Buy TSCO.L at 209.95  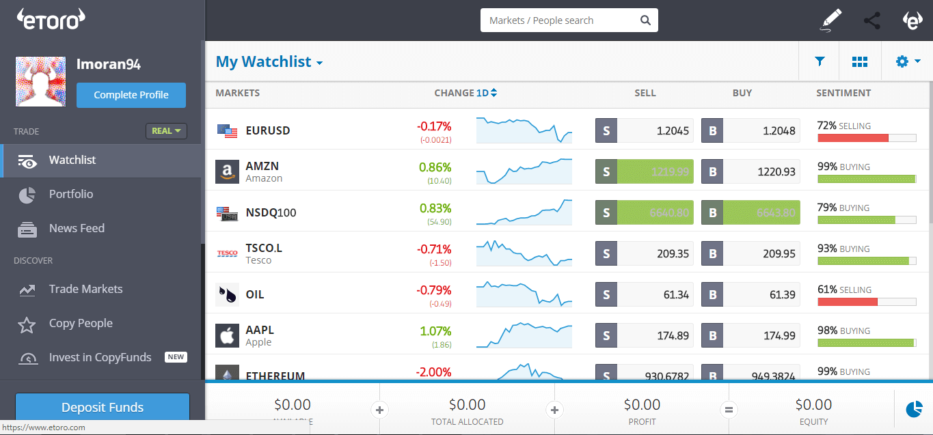(751, 253)
